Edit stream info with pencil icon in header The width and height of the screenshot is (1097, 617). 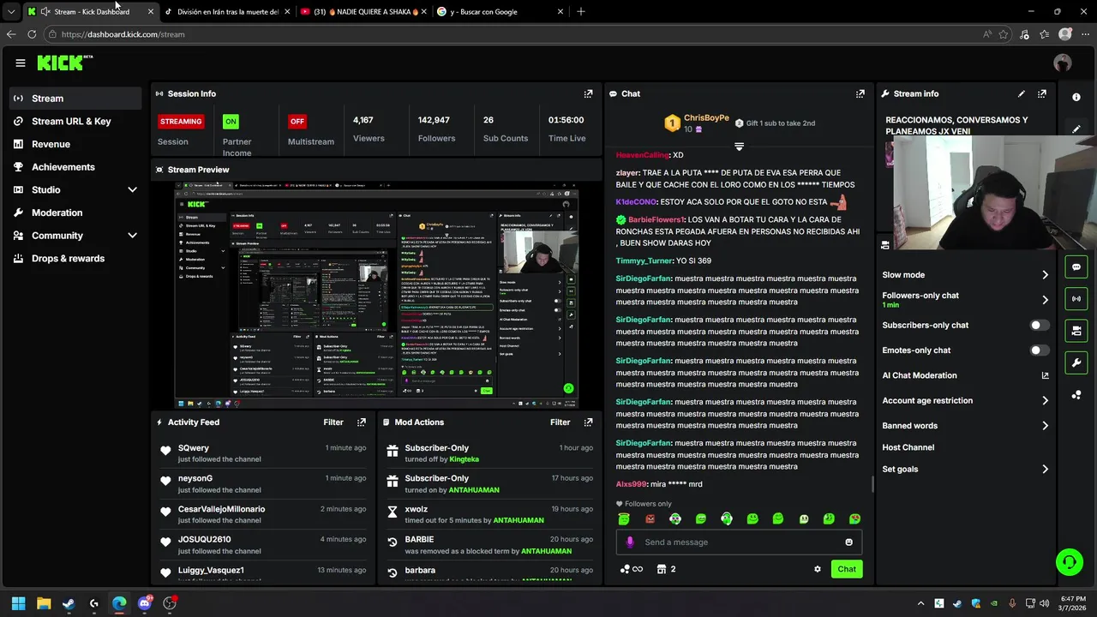(1022, 93)
